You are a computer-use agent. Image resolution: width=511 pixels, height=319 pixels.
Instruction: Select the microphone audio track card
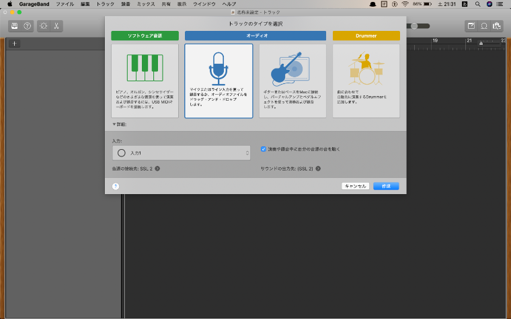tap(219, 81)
